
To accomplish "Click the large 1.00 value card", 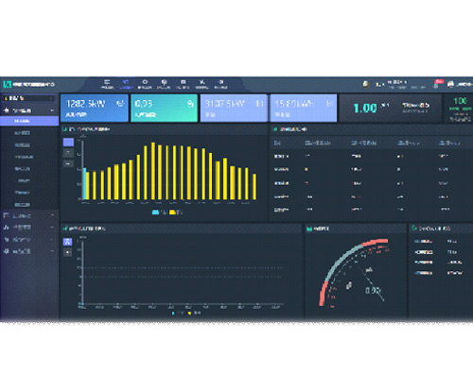I will click(x=391, y=108).
